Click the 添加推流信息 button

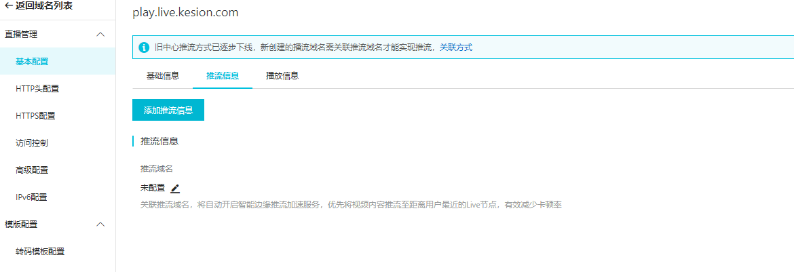[168, 110]
